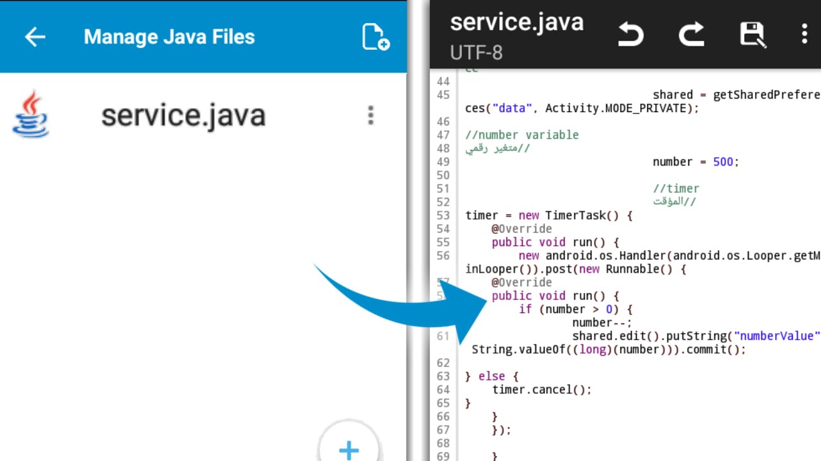The height and width of the screenshot is (461, 821).
Task: Click the 'if (number > 0) {' line
Action: pos(576,309)
